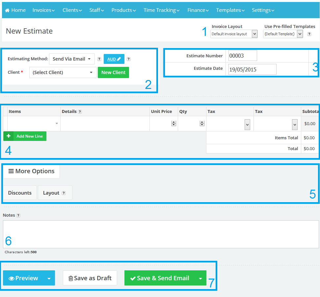Click help icon beside AUD currency button
Image resolution: width=320 pixels, height=297 pixels.
pos(129,59)
